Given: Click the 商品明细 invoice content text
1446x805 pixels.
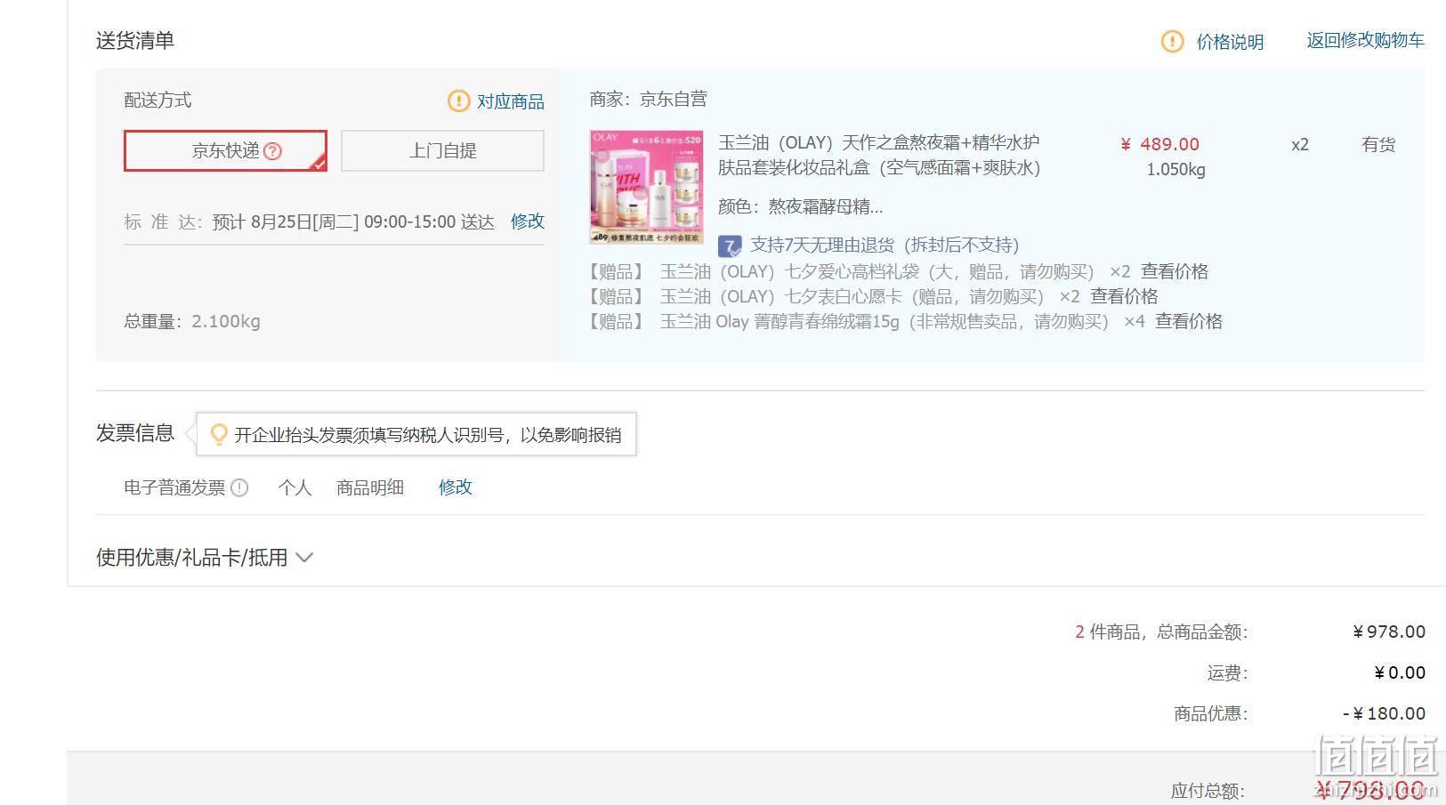Looking at the screenshot, I should [370, 487].
